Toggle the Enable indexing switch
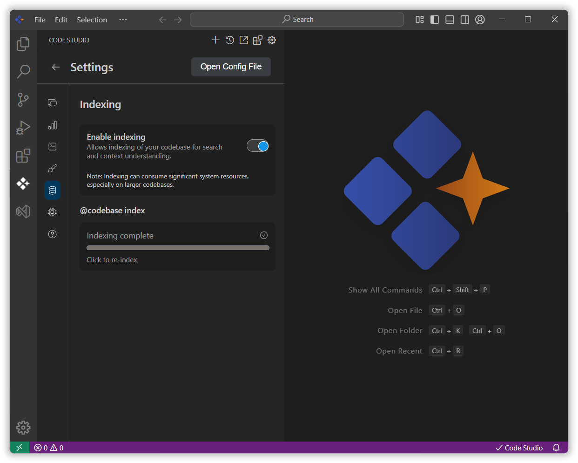Screen dimensions: 578x463 pyautogui.click(x=257, y=146)
